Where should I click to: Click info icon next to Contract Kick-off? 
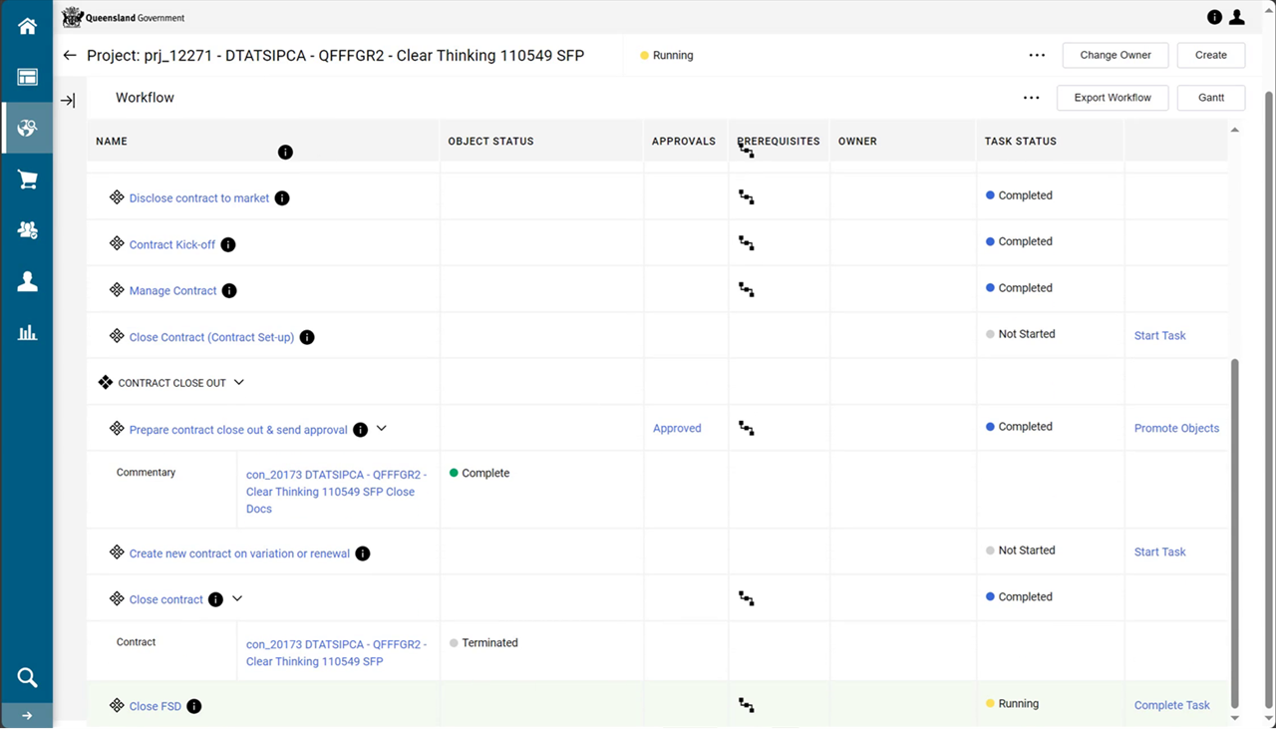click(228, 244)
